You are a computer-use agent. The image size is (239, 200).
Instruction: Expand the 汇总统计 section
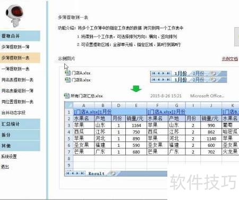pos(20,124)
